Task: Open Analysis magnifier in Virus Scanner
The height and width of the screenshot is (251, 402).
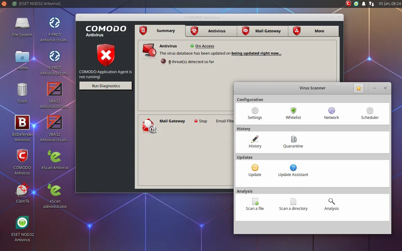Action: [332, 205]
